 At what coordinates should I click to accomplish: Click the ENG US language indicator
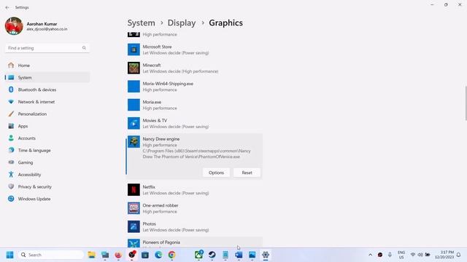coord(401,255)
